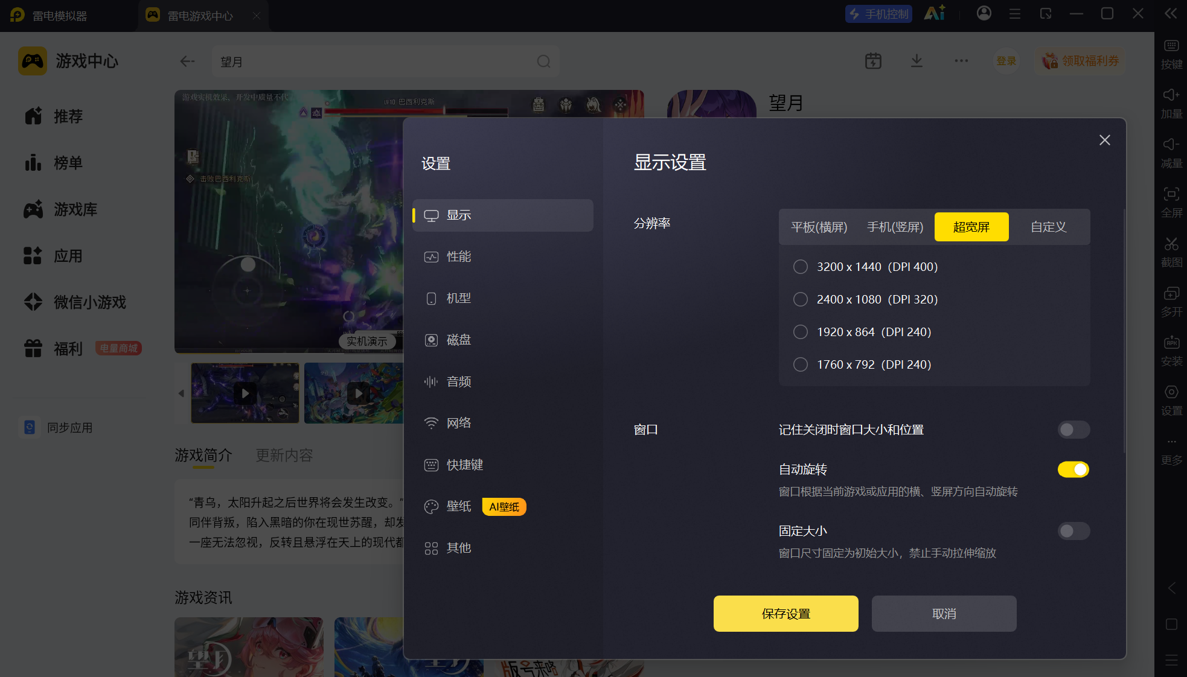
Task: Click the AI assistant icon in title bar
Action: 935,13
